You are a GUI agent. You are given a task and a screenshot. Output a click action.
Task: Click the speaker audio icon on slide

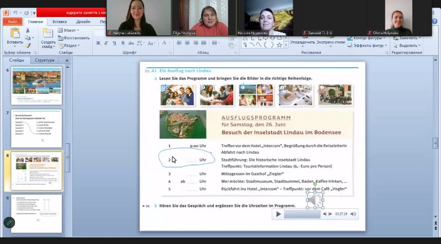click(x=314, y=200)
